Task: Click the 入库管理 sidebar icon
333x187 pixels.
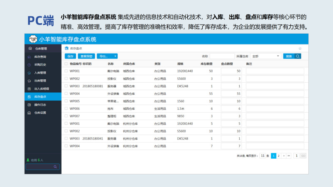Action: pos(29,73)
